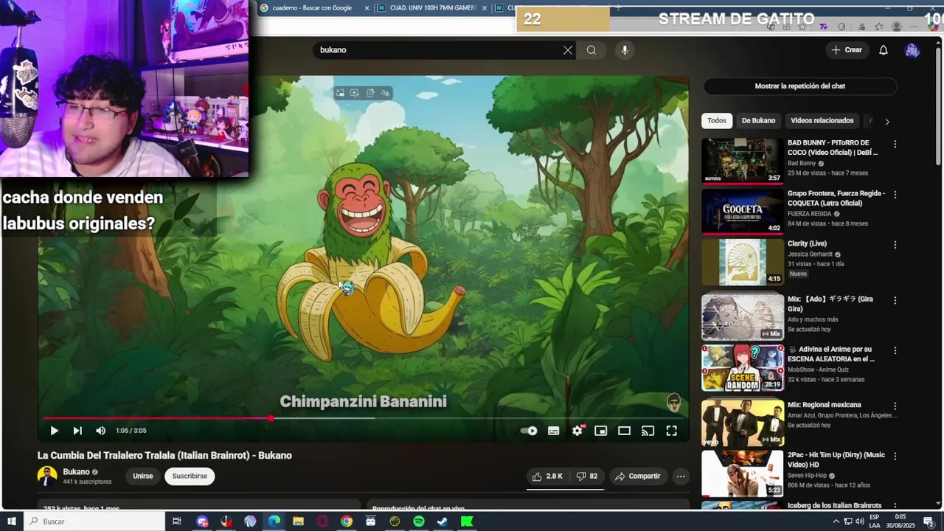Open the Adivina el Anime thumbnail
944x531 pixels.
point(743,368)
